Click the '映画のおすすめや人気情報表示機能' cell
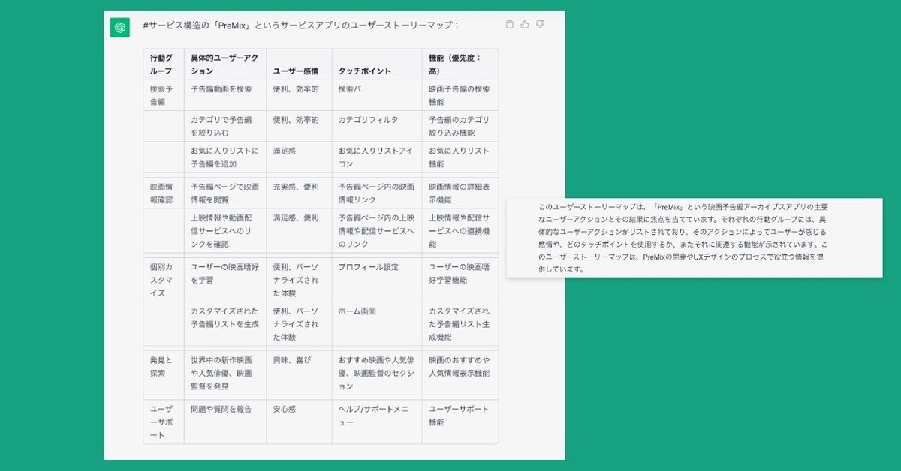Viewport: 901px width, 471px height. click(460, 373)
